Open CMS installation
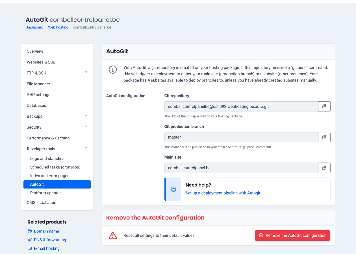Image resolution: width=356 pixels, height=254 pixels. [42, 203]
